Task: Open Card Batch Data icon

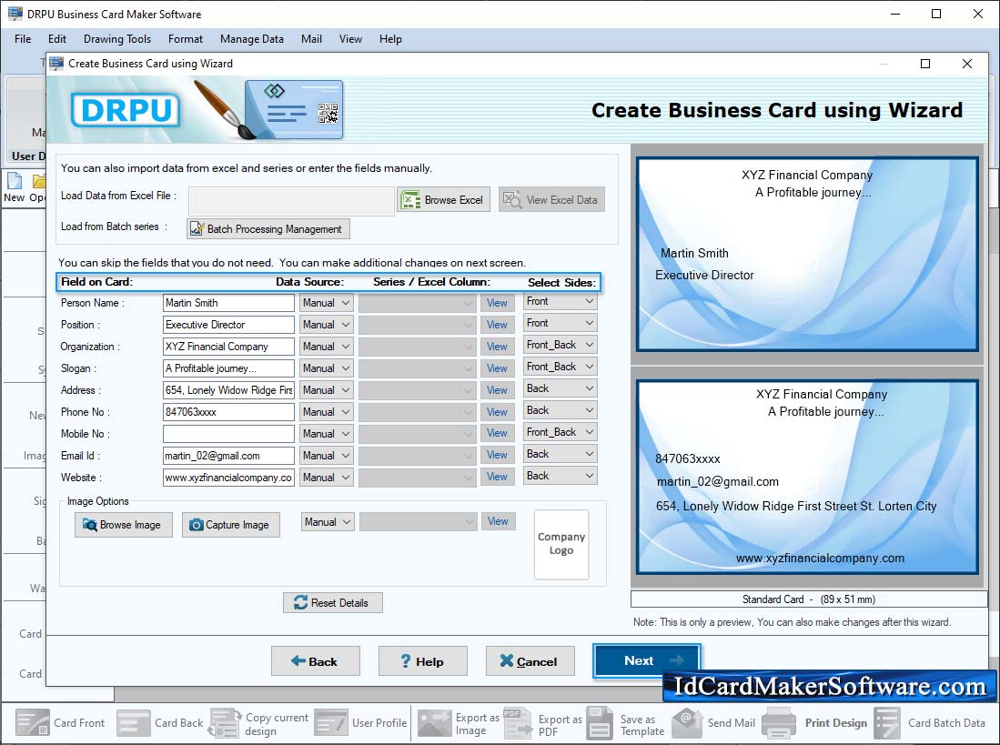Action: pyautogui.click(x=888, y=722)
